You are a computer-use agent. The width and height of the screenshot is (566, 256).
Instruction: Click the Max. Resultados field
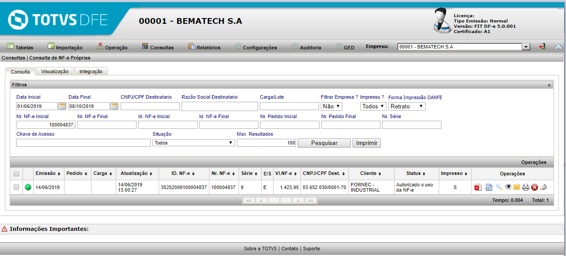tap(266, 143)
